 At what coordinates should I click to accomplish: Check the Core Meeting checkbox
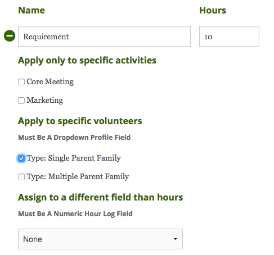click(x=21, y=82)
